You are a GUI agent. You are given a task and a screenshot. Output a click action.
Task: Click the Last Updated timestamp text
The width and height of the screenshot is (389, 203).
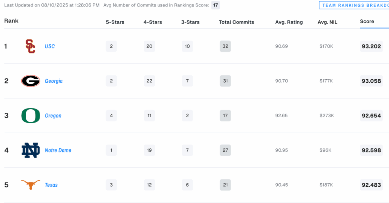click(x=52, y=5)
